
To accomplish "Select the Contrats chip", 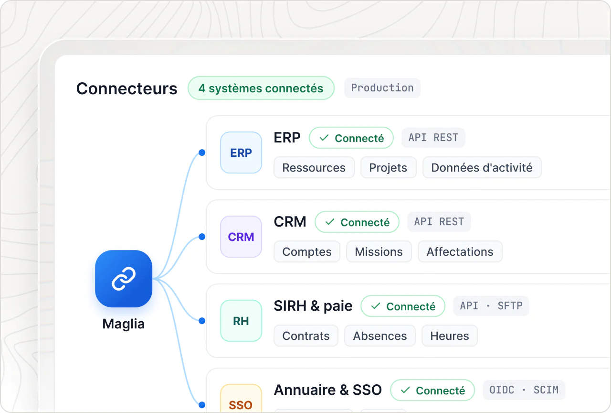I will point(306,336).
